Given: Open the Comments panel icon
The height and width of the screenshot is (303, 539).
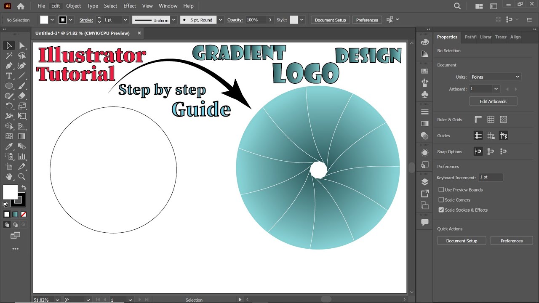Looking at the screenshot, I should [x=424, y=222].
